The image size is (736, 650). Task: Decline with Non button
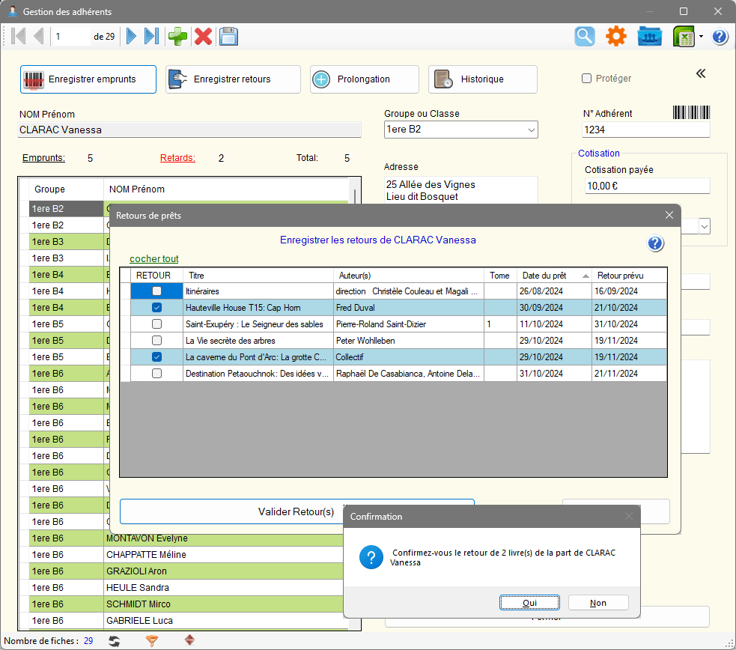598,603
